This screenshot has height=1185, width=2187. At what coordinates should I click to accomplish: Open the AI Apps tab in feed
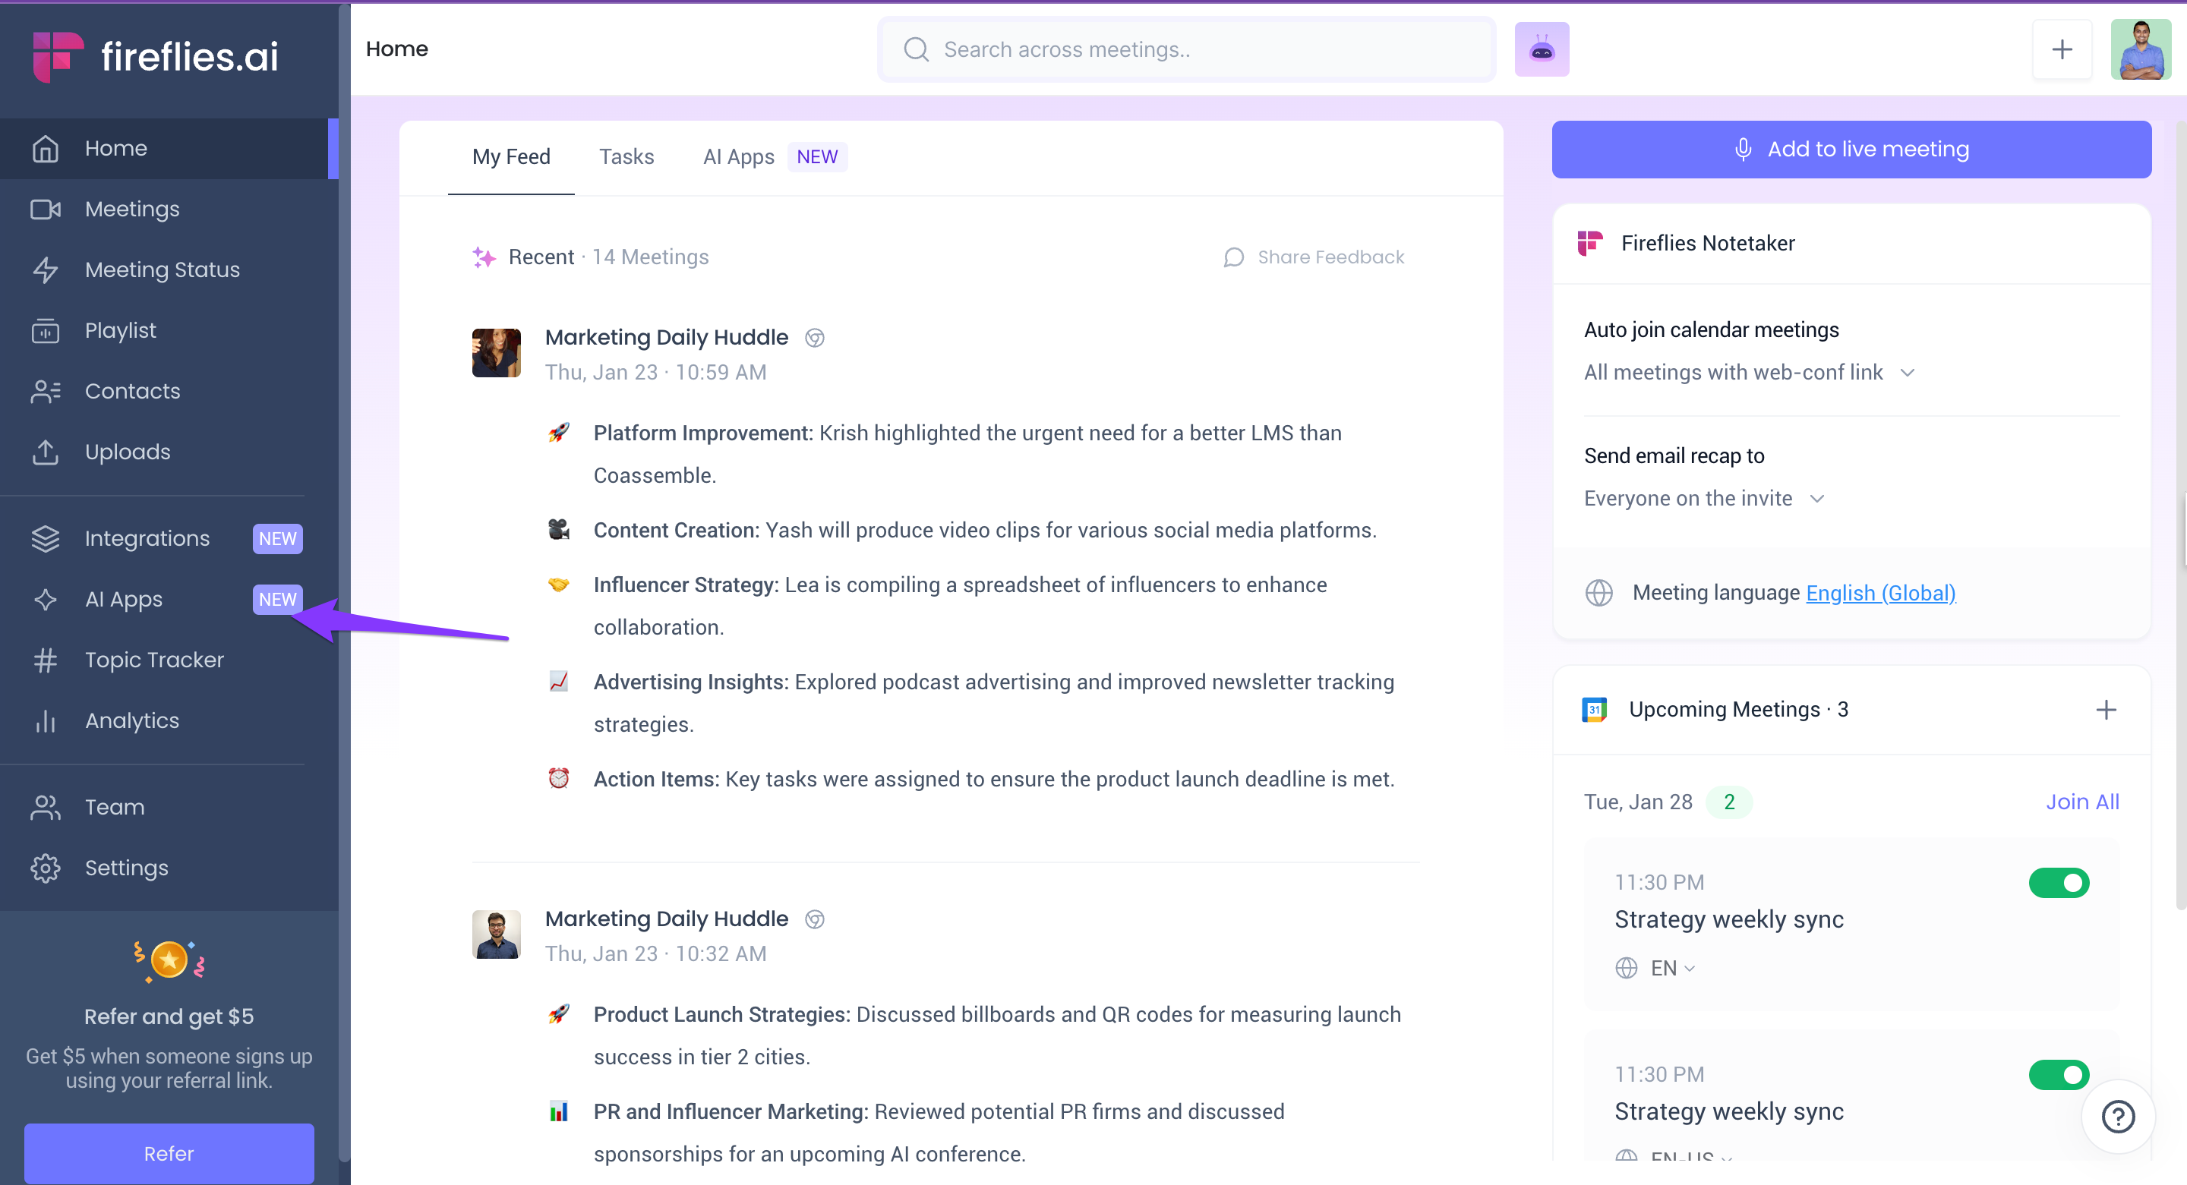pos(738,157)
